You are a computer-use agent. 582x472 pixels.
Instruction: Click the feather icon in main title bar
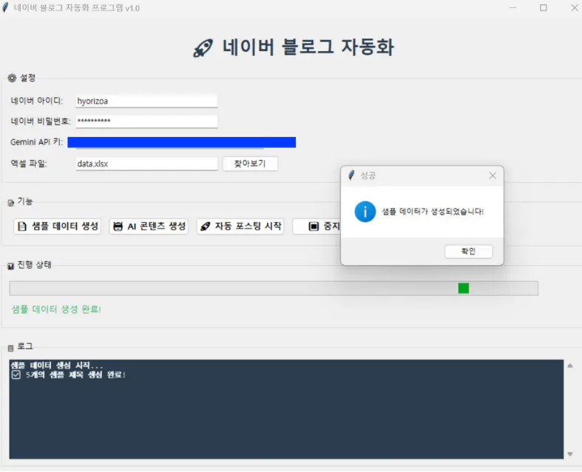5,7
